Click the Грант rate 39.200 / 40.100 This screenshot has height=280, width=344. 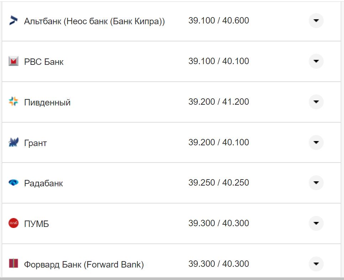point(219,142)
